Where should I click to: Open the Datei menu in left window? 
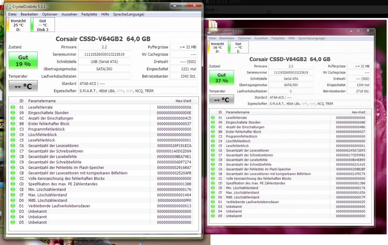pos(12,14)
